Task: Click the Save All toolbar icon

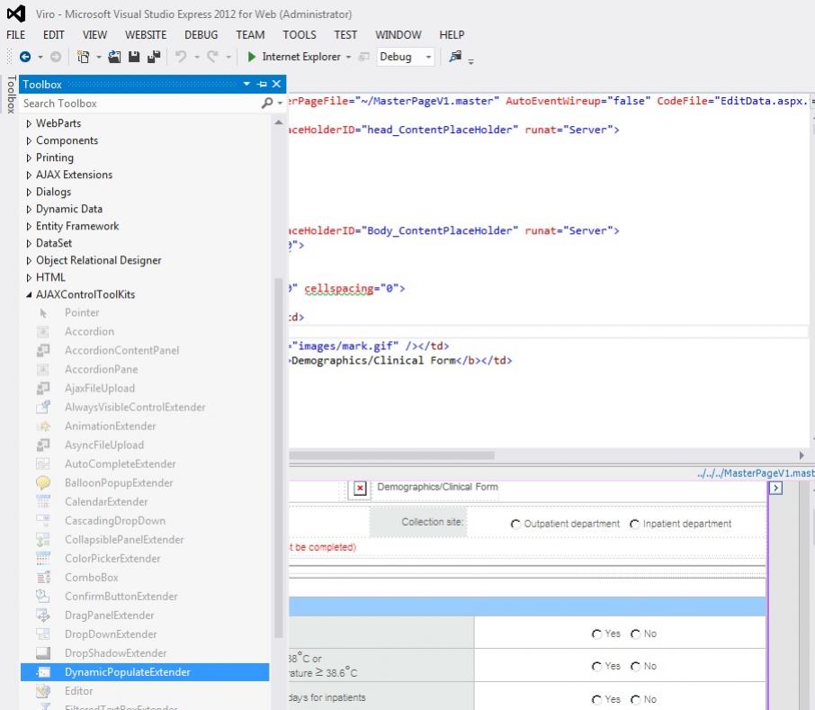Action: pos(154,57)
